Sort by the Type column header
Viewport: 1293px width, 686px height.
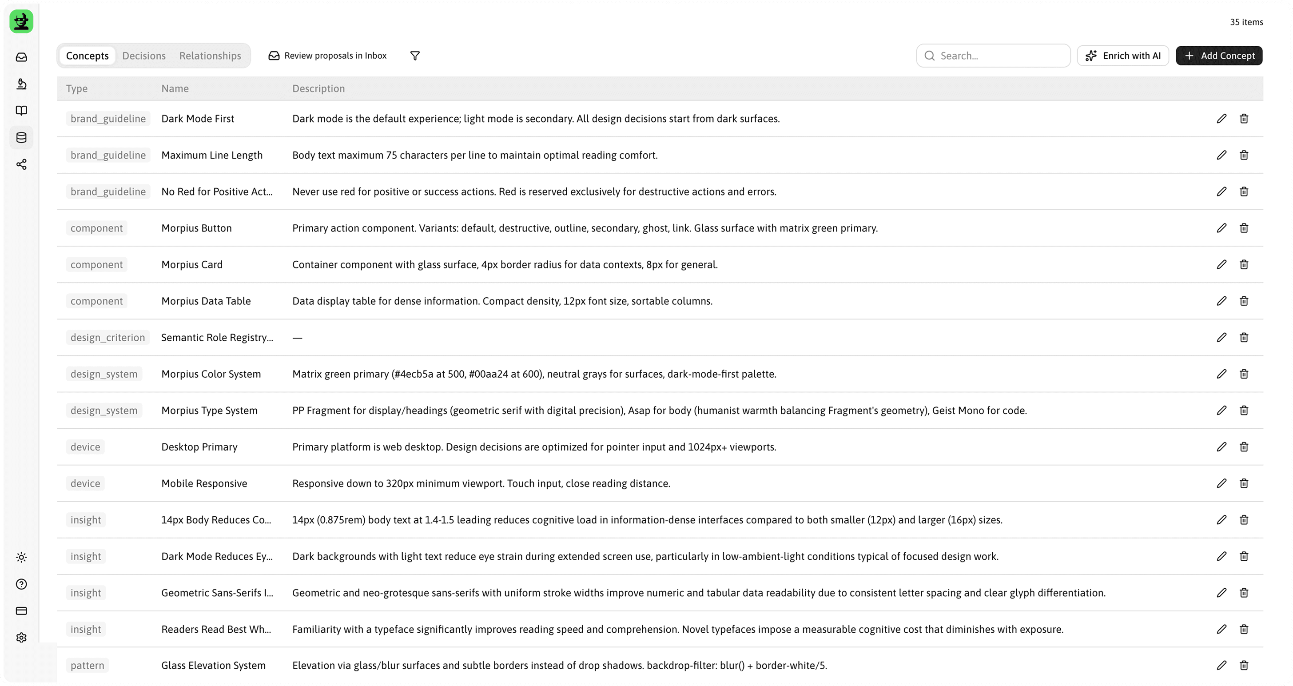[77, 88]
